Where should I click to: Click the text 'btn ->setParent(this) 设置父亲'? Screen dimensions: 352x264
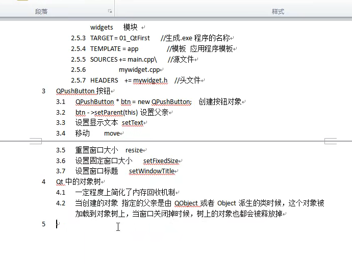click(122, 112)
